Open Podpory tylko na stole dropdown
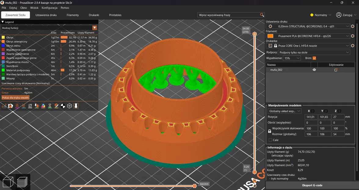 pyautogui.click(x=314, y=52)
